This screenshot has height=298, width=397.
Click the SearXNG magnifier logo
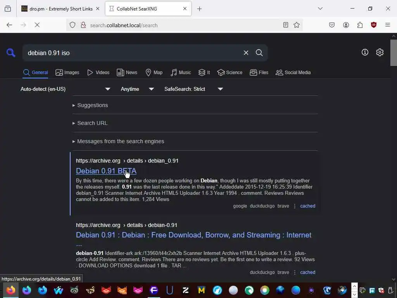point(11,53)
